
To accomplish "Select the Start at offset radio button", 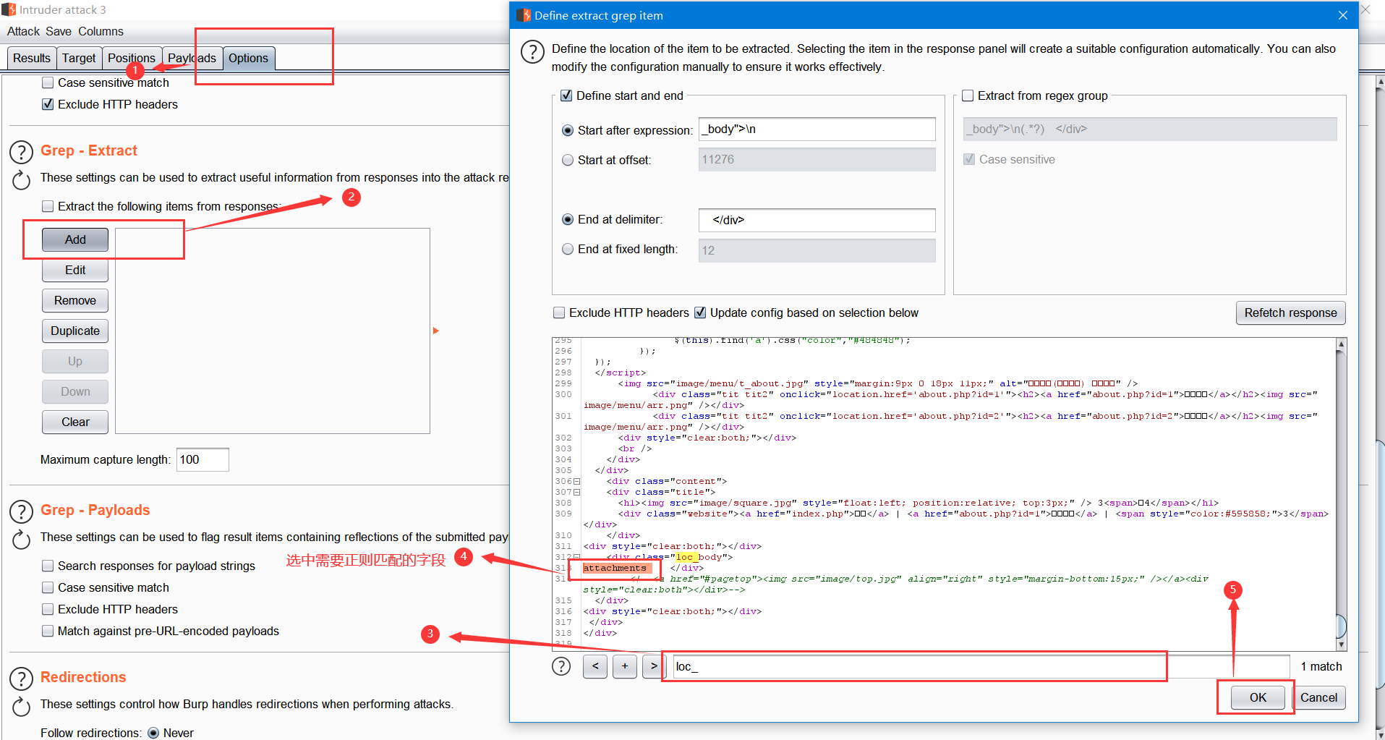I will (568, 160).
